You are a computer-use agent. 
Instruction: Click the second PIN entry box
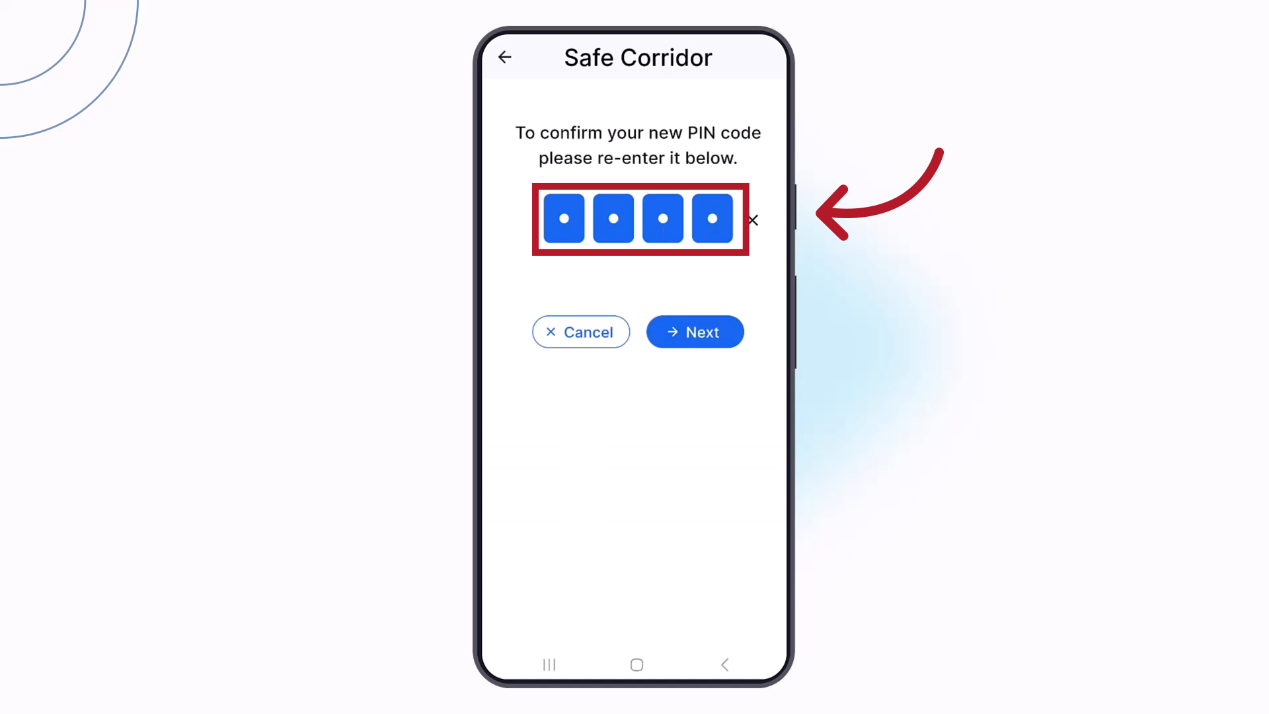(612, 219)
